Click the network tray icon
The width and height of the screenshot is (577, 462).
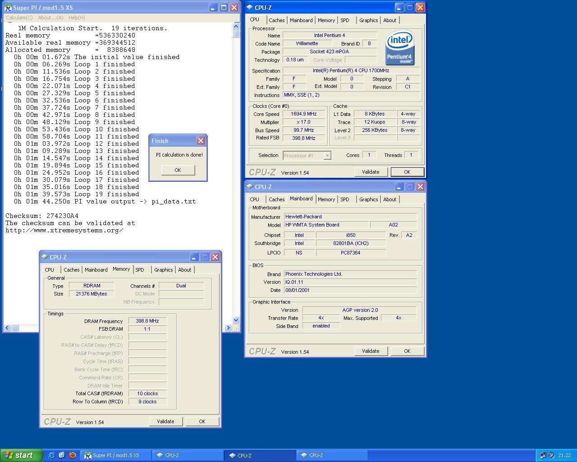[x=543, y=455]
